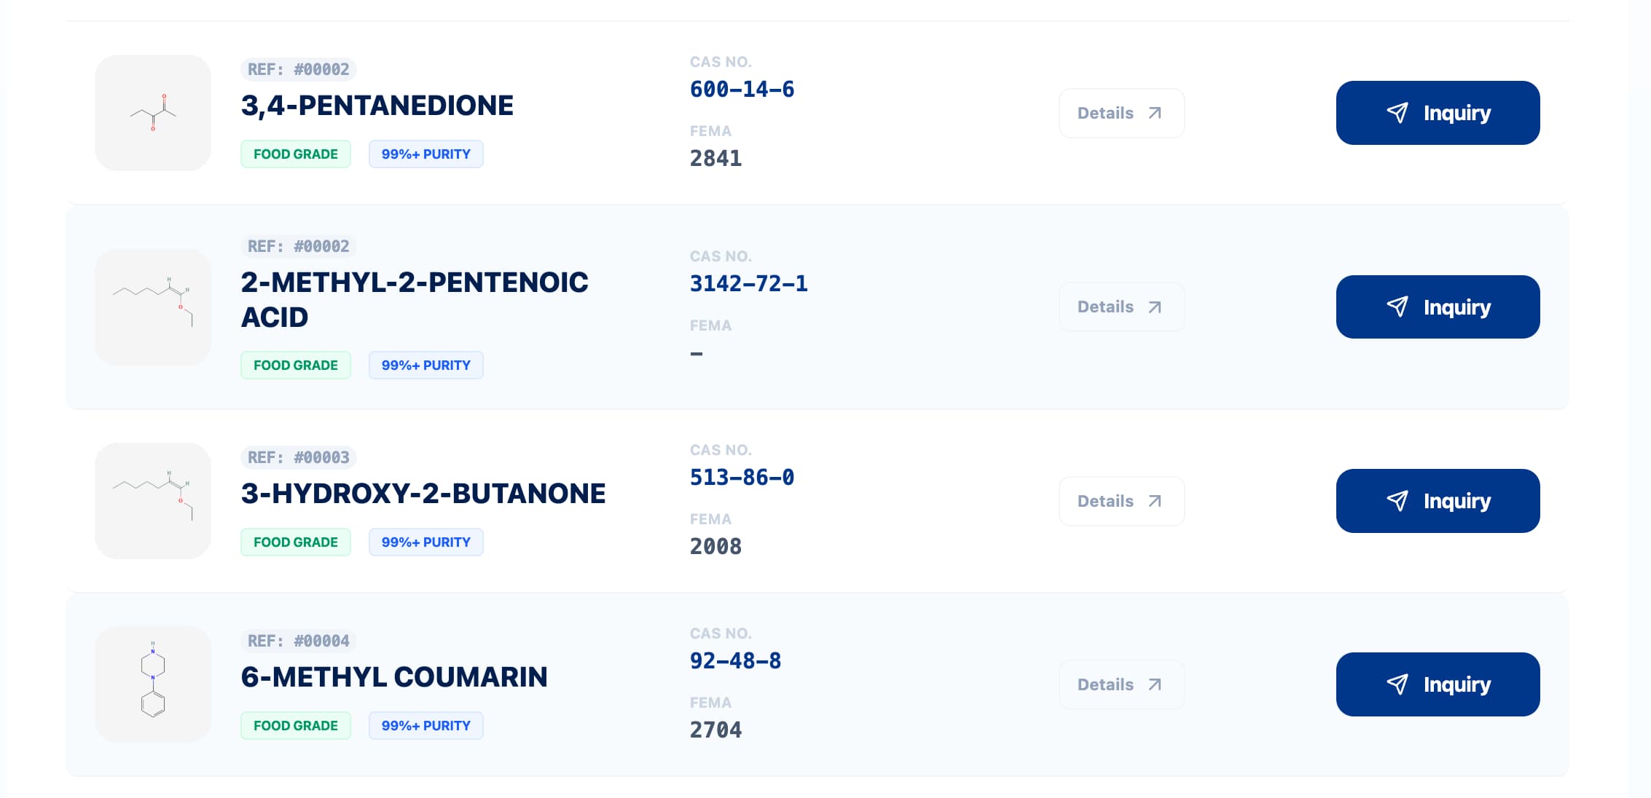1651x798 pixels.
Task: Select the 6-METHYL COUMARIN product name
Action: [x=393, y=677]
